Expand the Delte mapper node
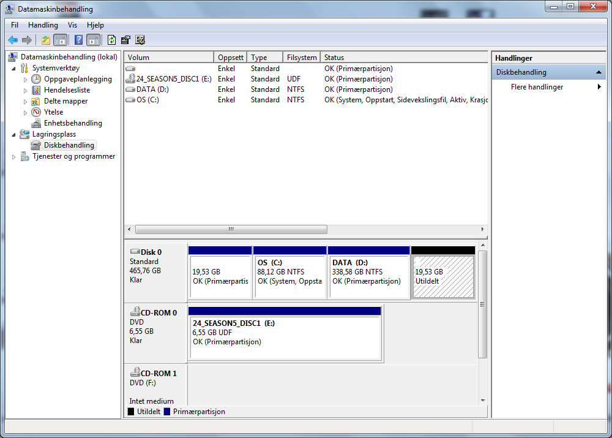612x438 pixels. point(25,102)
